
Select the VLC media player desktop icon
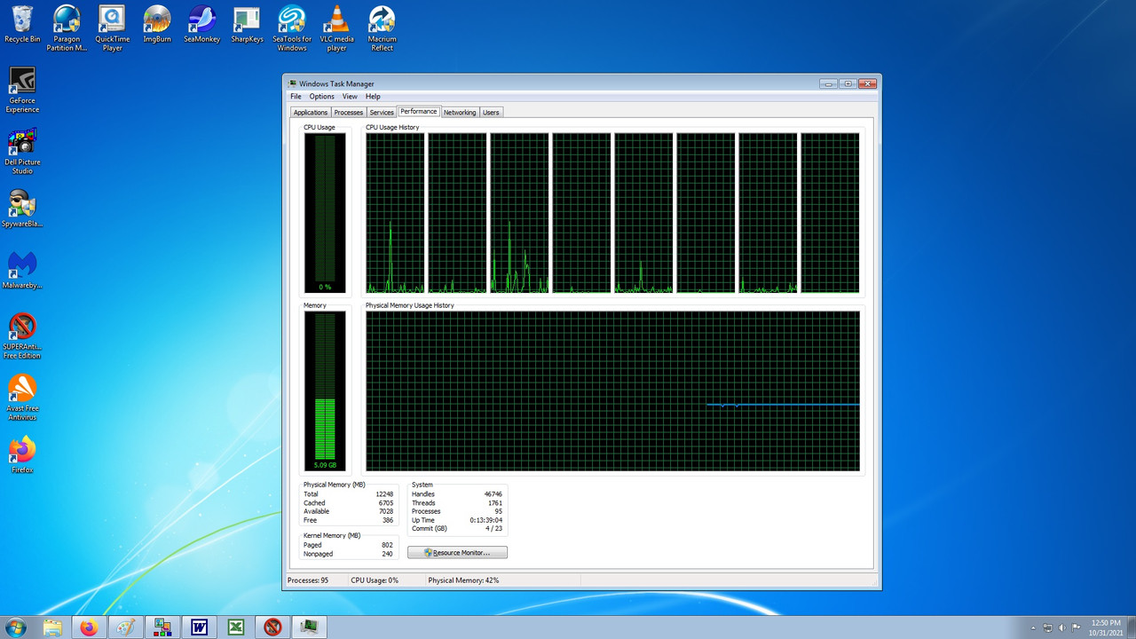[x=336, y=28]
